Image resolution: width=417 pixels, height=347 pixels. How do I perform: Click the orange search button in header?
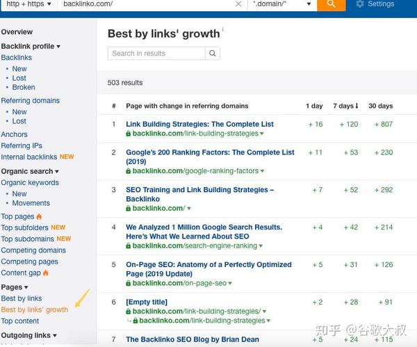click(331, 5)
